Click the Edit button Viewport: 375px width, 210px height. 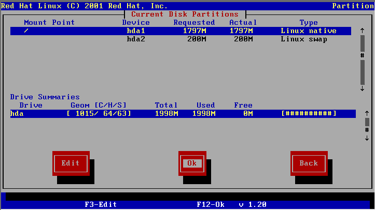click(71, 163)
